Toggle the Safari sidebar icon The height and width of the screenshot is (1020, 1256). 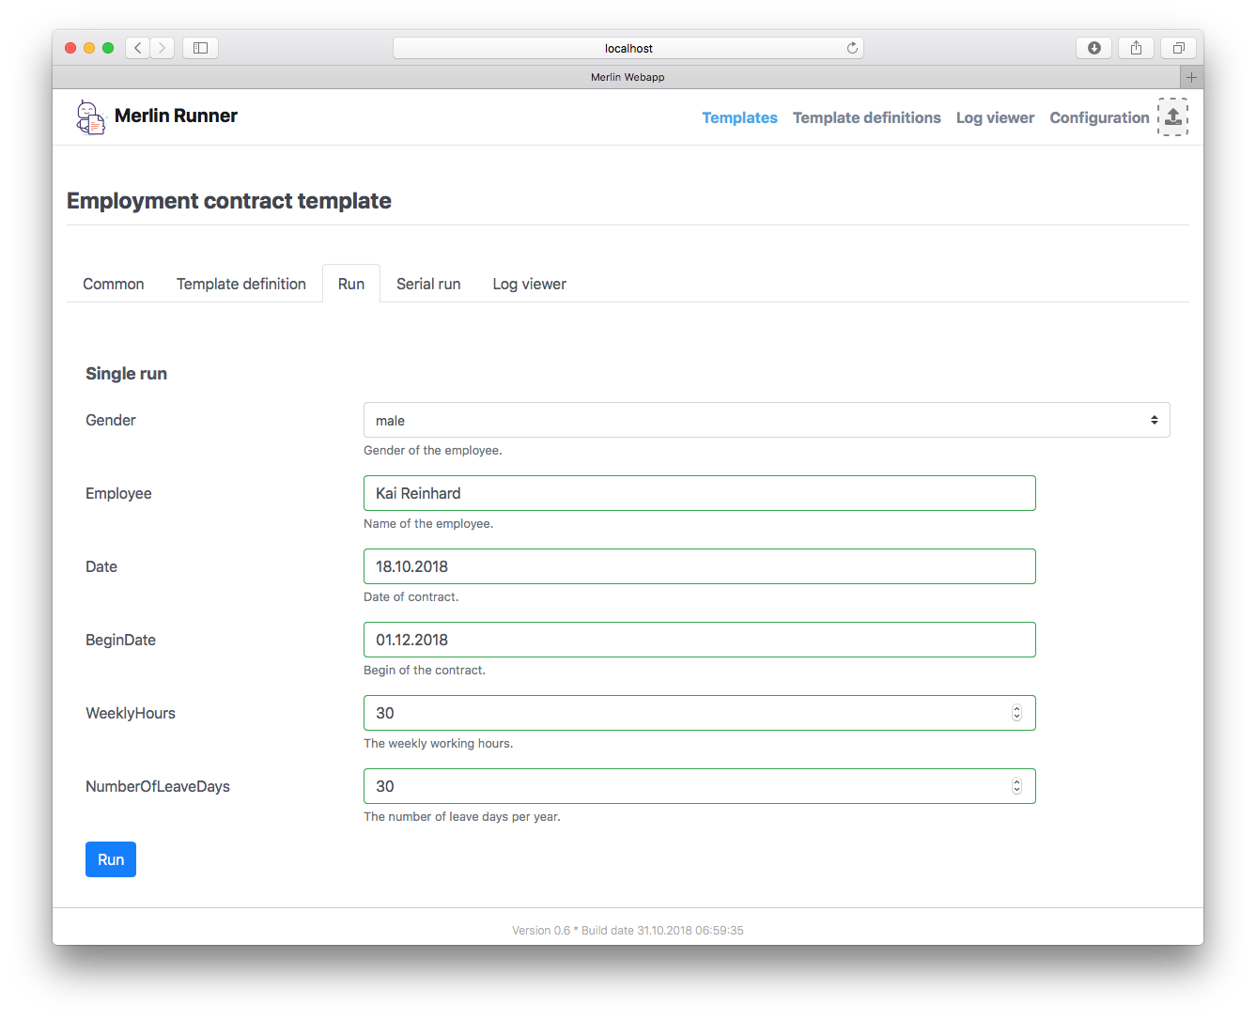click(x=199, y=47)
